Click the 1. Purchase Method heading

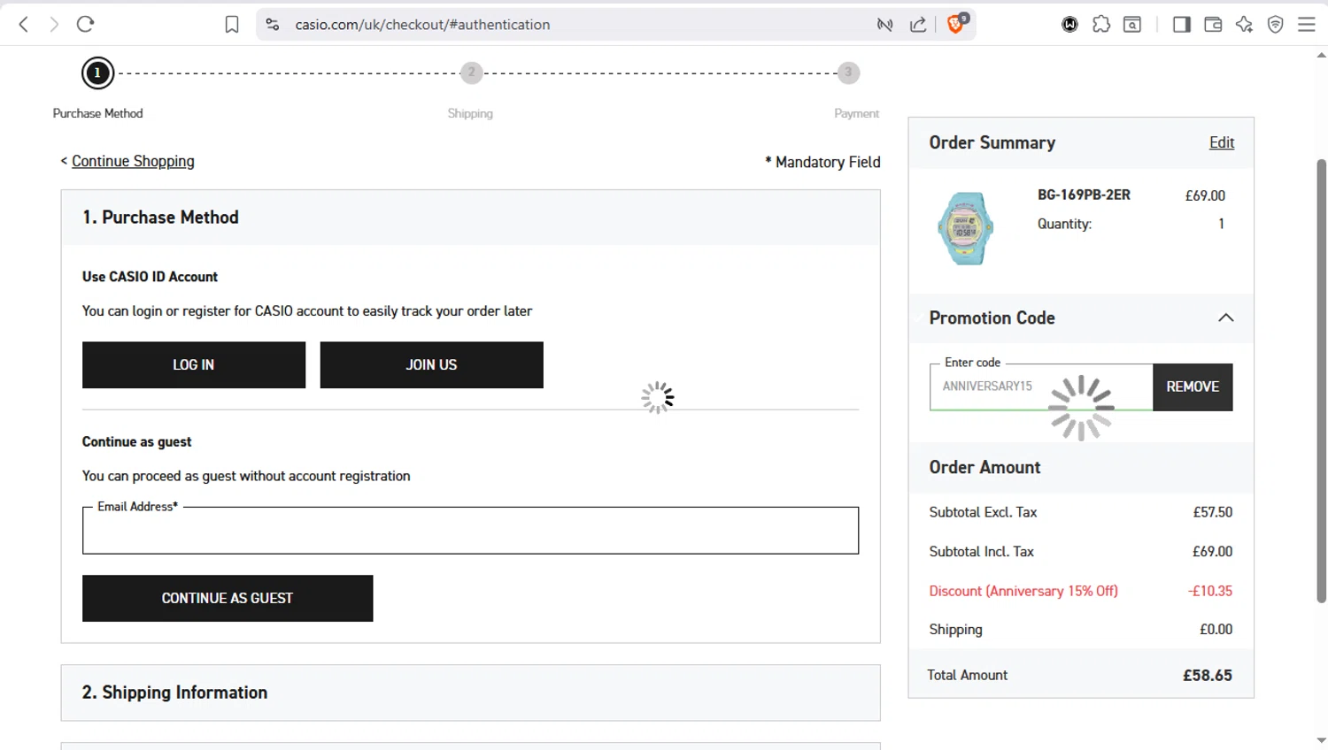(160, 218)
